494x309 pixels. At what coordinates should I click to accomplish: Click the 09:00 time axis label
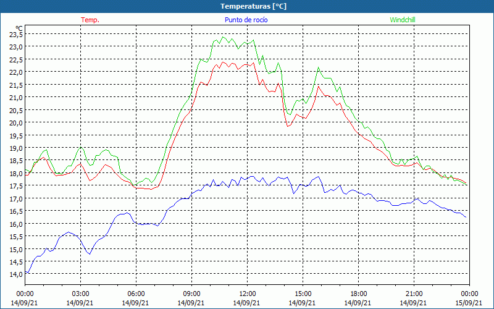pos(191,294)
